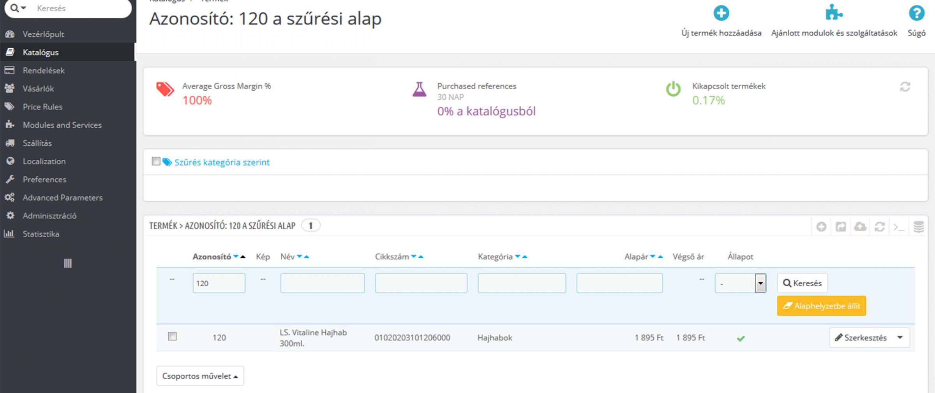
Task: Click the Keresés search button
Action: pyautogui.click(x=803, y=283)
